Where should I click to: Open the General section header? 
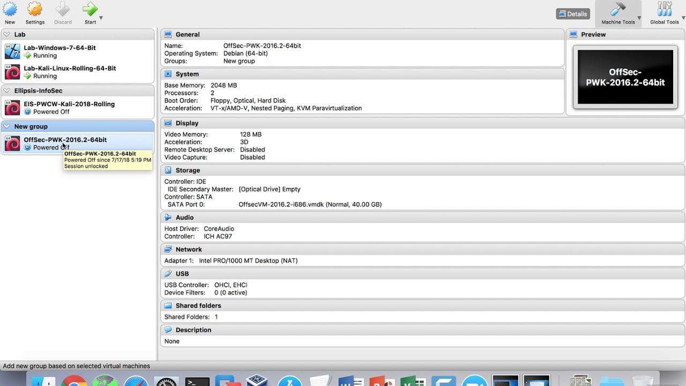point(362,34)
